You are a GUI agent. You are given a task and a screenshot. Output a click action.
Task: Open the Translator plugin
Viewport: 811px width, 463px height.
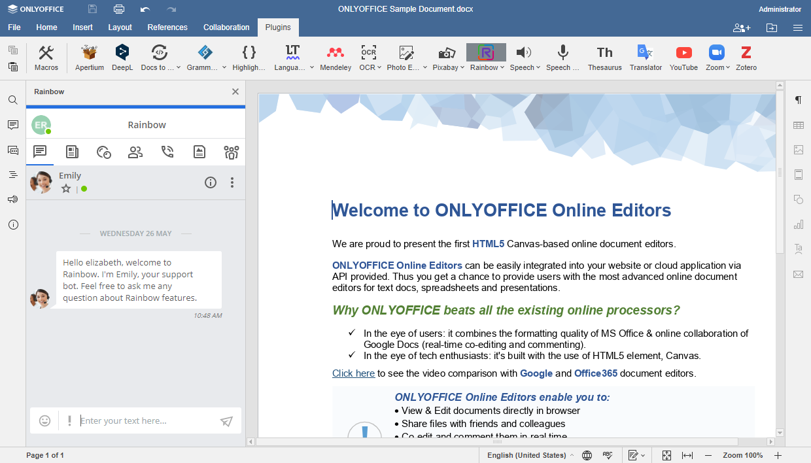click(646, 58)
